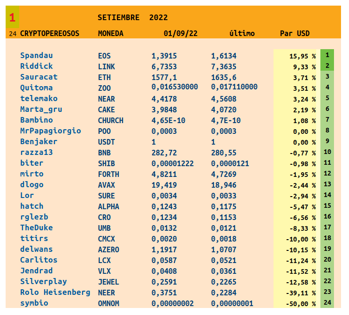349x315 pixels.
Task: Select the green rank 24 cell
Action: (x=327, y=303)
